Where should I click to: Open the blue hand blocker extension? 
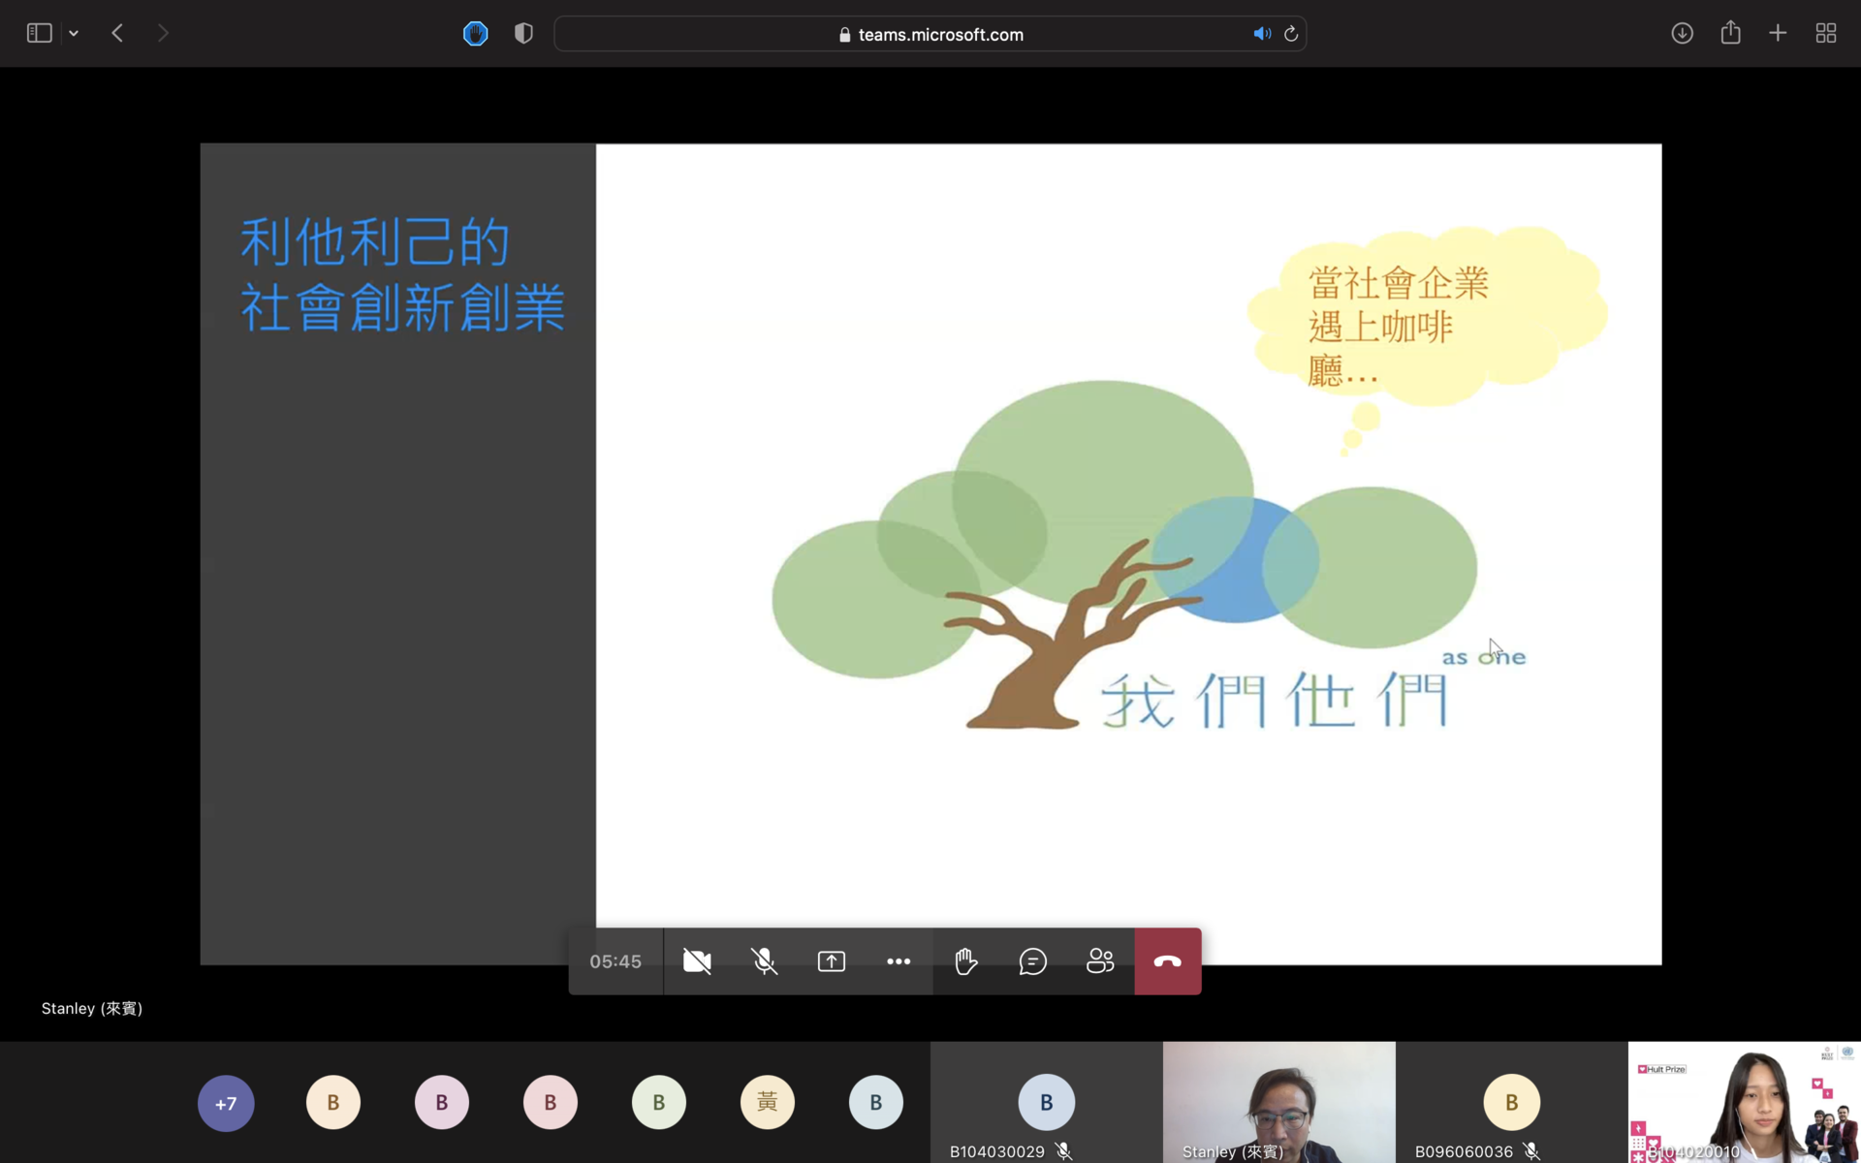click(x=475, y=34)
